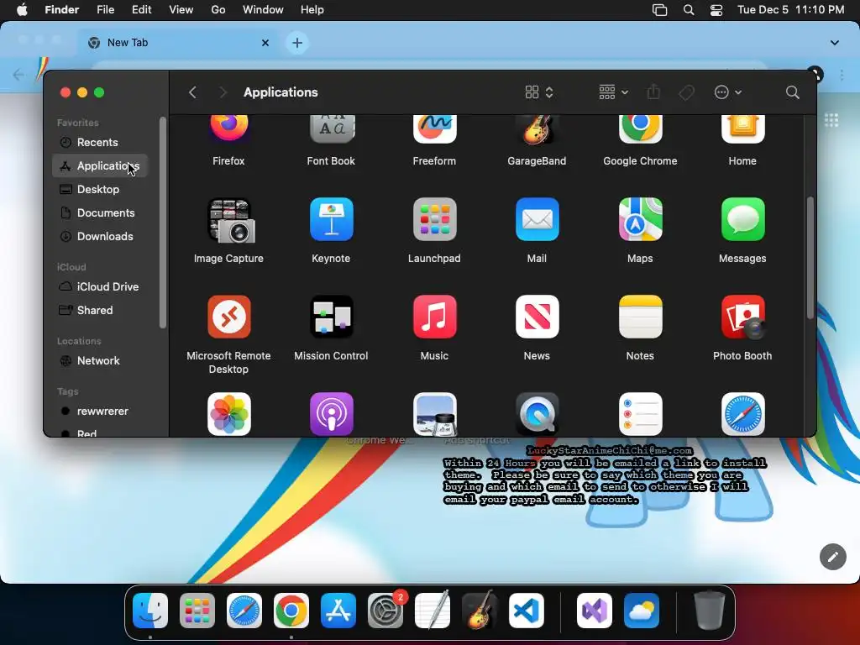Select Shared in the Finder sidebar
Screen dimensions: 860x645
(x=100, y=311)
